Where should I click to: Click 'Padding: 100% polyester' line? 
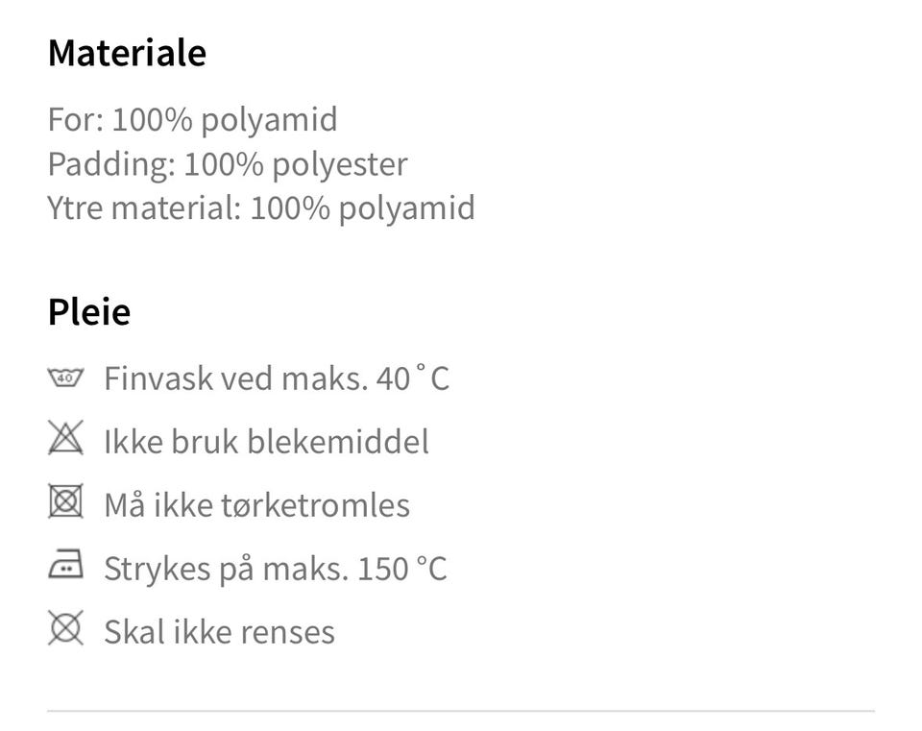click(x=228, y=164)
